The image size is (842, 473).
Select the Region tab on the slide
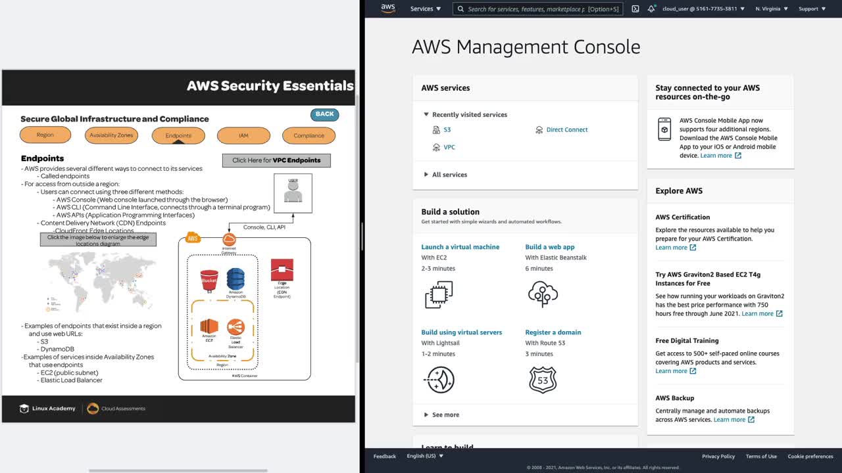45,135
